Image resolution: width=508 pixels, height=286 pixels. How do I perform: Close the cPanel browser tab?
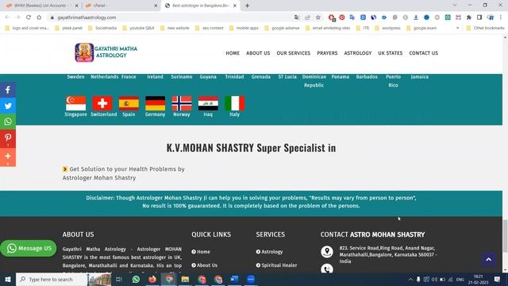pos(156,6)
